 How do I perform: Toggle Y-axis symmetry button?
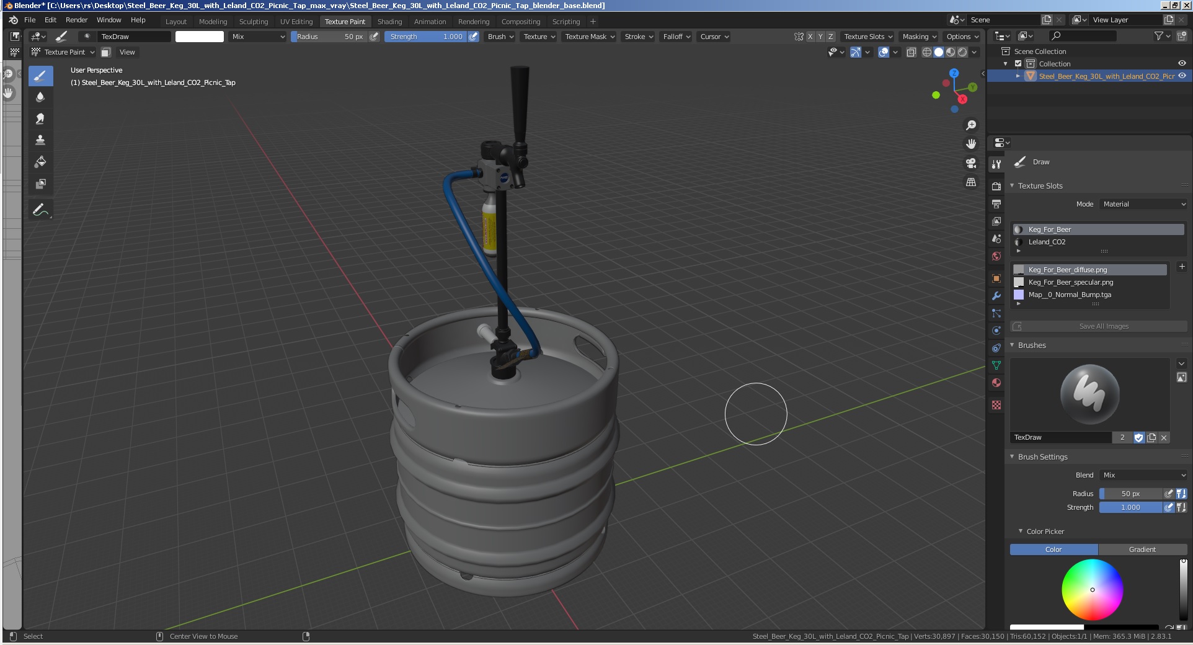coord(820,37)
